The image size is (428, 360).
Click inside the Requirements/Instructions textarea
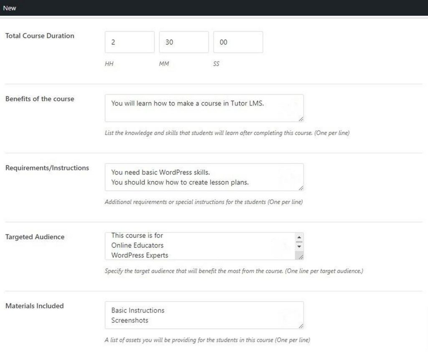tap(204, 177)
